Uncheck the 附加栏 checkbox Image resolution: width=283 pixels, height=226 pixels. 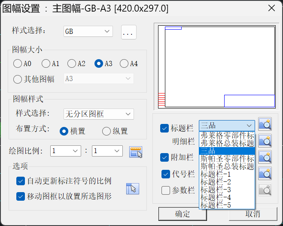pyautogui.click(x=164, y=157)
